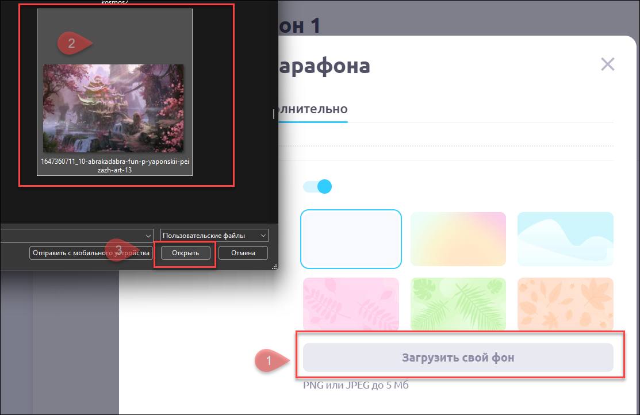Click the Загрузить свой фон button
Viewport: 640px width, 415px height.
[x=458, y=358]
